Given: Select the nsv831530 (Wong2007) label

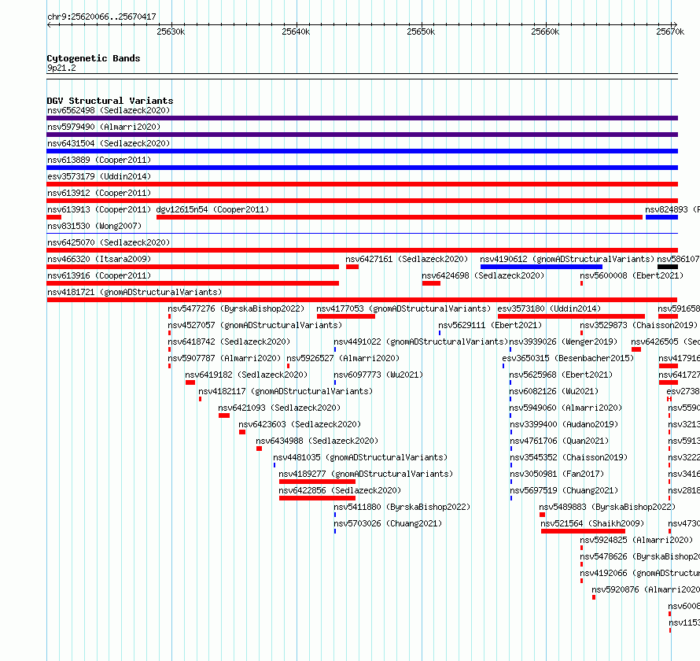Looking at the screenshot, I should [94, 226].
